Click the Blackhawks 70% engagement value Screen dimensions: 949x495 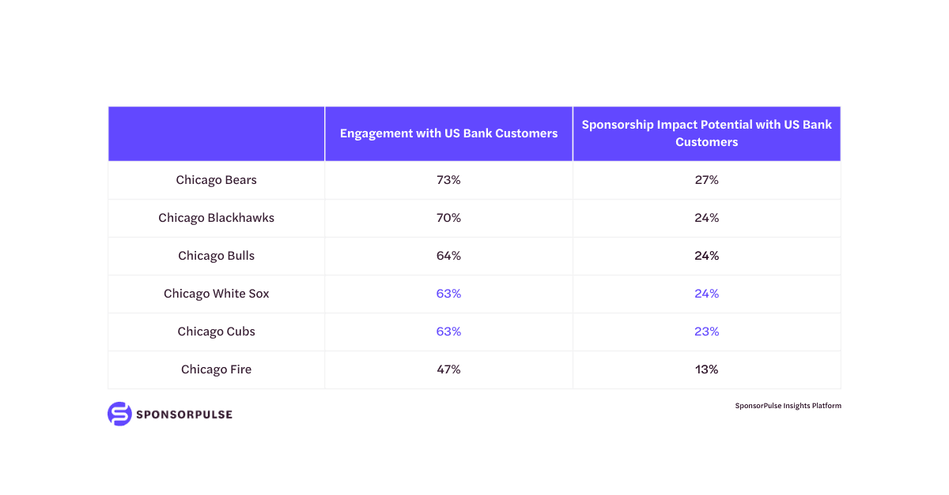point(448,218)
